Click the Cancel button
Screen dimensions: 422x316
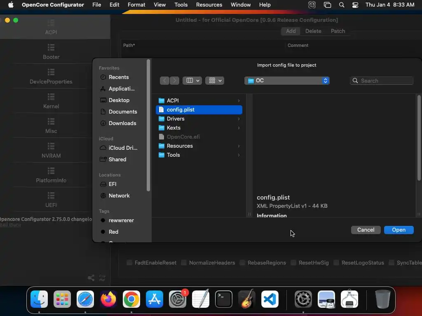(x=366, y=230)
